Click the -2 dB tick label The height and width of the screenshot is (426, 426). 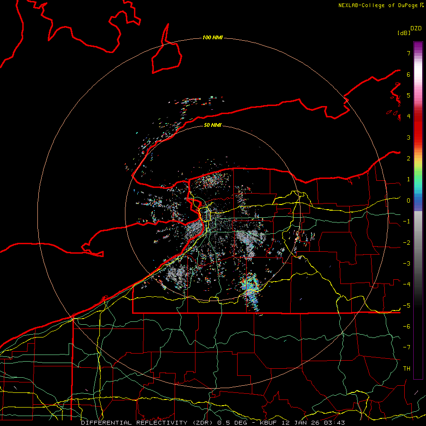pyautogui.click(x=407, y=242)
